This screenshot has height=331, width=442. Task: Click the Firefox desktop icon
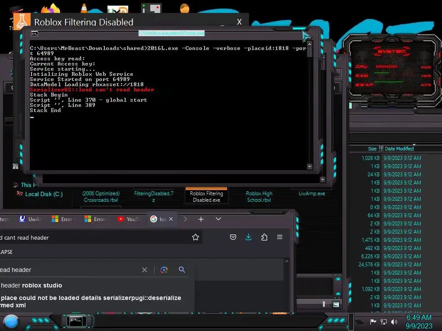tap(51, 9)
